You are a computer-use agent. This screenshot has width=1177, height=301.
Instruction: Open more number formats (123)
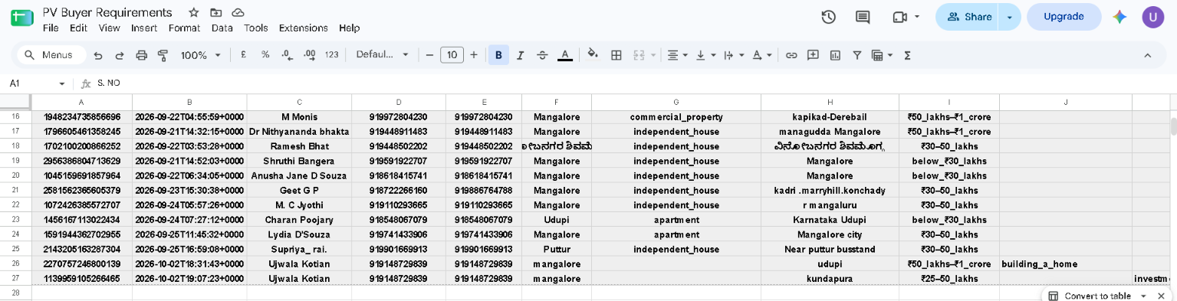coord(332,55)
